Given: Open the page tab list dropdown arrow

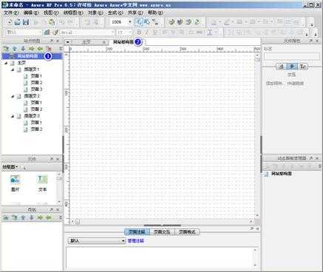Looking at the screenshot, I should 67,42.
